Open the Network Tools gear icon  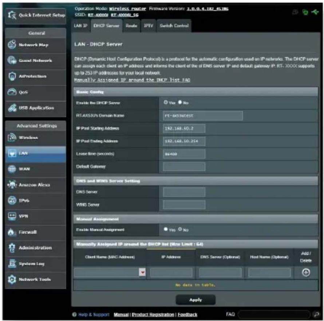(12, 279)
